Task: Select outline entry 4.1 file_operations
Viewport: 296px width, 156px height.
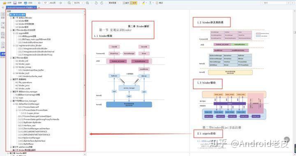Action: (23, 83)
